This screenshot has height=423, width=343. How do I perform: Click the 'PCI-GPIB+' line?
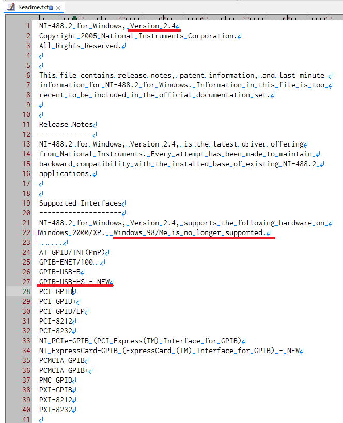coord(58,301)
